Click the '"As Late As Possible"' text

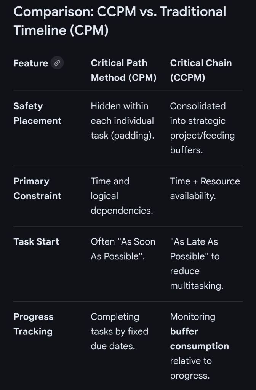(x=194, y=249)
